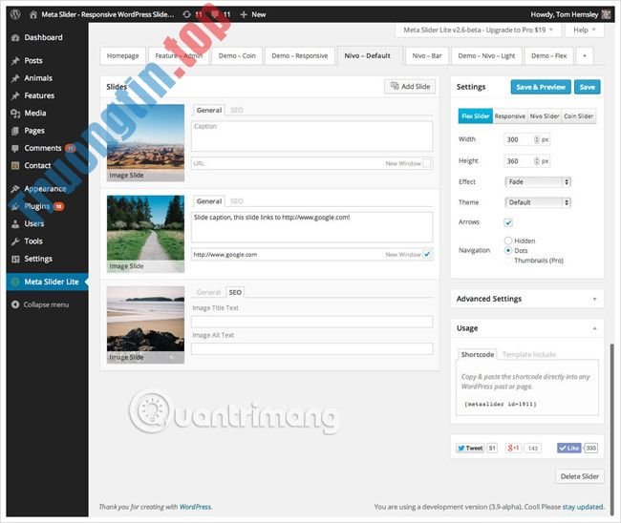Open the WordPress footer link
Screen dimensions: 621x523
pyautogui.click(x=196, y=507)
